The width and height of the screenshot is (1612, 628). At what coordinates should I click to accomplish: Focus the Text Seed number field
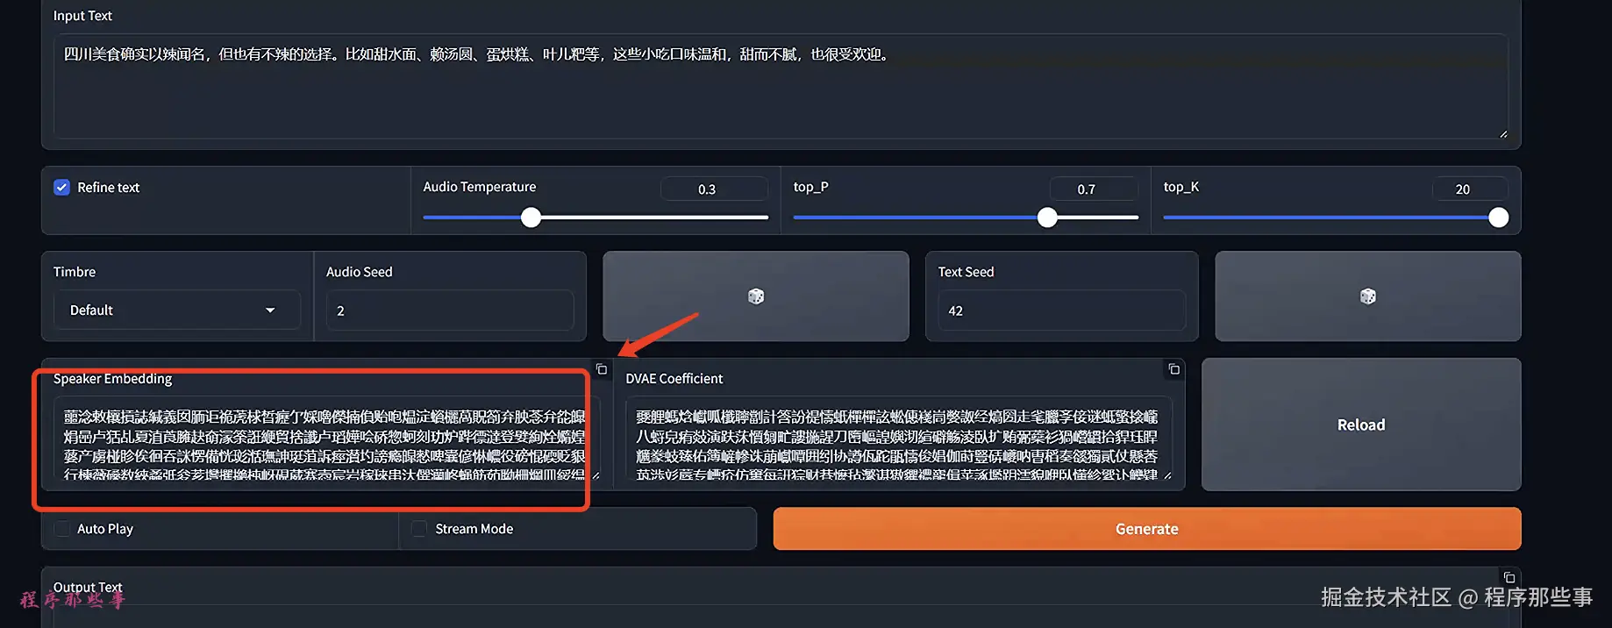1061,310
